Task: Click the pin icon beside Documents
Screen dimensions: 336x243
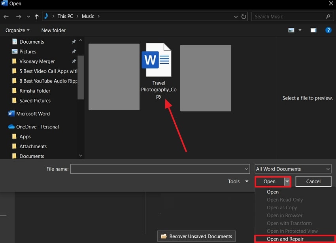Action: pos(74,42)
